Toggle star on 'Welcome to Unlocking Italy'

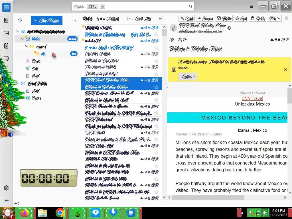[x=156, y=179]
